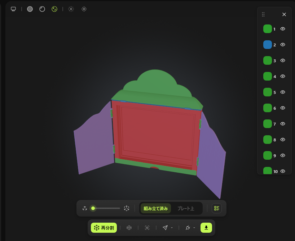295x241 pixels.
Task: Switch to the 組み立て済み tab
Action: (x=155, y=208)
